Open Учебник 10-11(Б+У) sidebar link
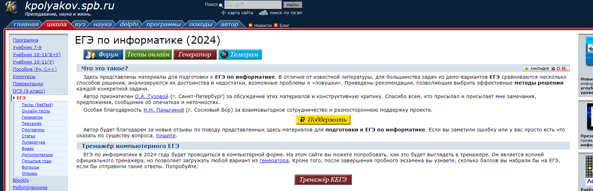593x191 pixels. coord(37,55)
